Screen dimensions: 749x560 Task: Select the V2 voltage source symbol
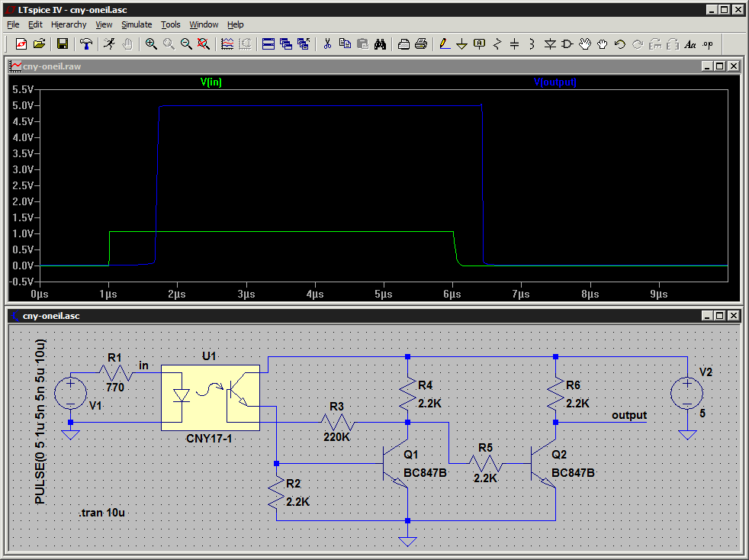687,393
